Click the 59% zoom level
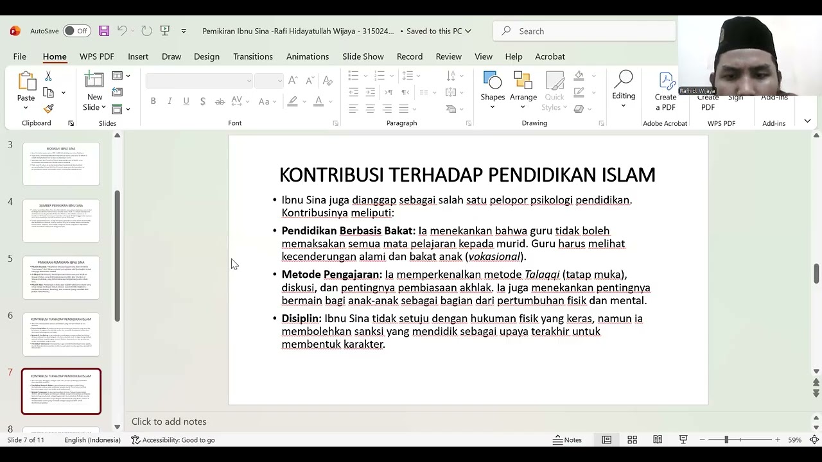Image resolution: width=822 pixels, height=462 pixels. pyautogui.click(x=794, y=440)
